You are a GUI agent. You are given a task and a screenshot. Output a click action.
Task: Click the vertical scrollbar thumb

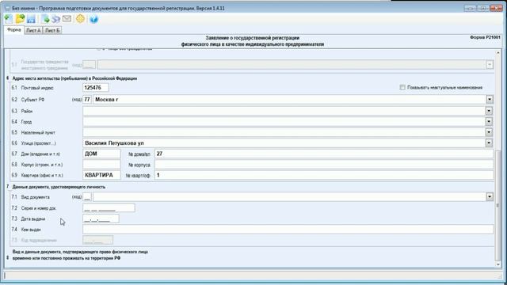pos(498,205)
